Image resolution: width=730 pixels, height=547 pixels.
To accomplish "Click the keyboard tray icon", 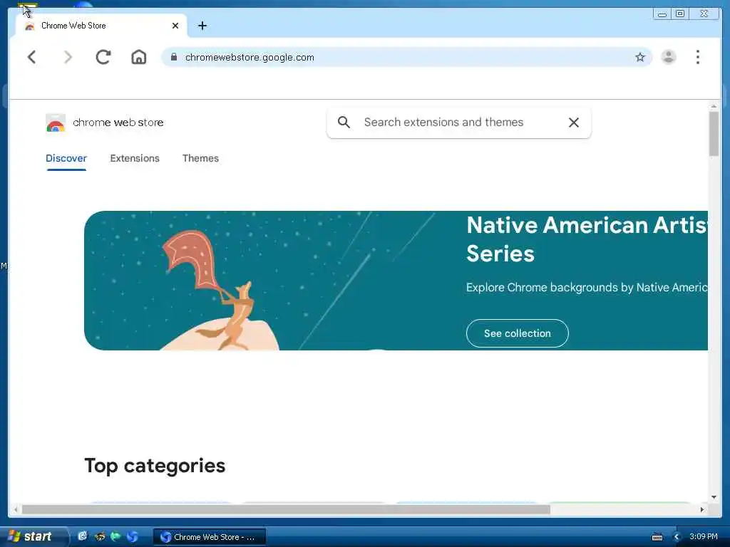I will (657, 537).
